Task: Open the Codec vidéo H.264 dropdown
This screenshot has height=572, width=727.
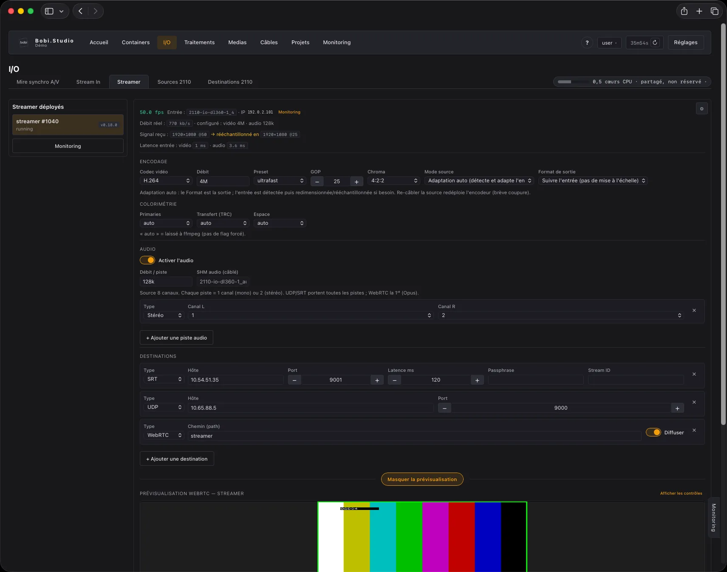Action: (x=166, y=181)
